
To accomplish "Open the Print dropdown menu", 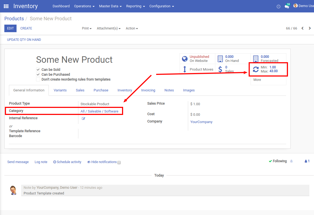I will [86, 28].
